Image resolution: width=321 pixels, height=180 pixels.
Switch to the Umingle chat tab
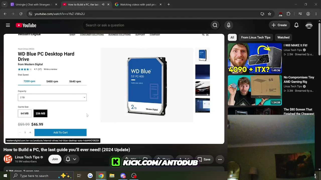(x=34, y=4)
